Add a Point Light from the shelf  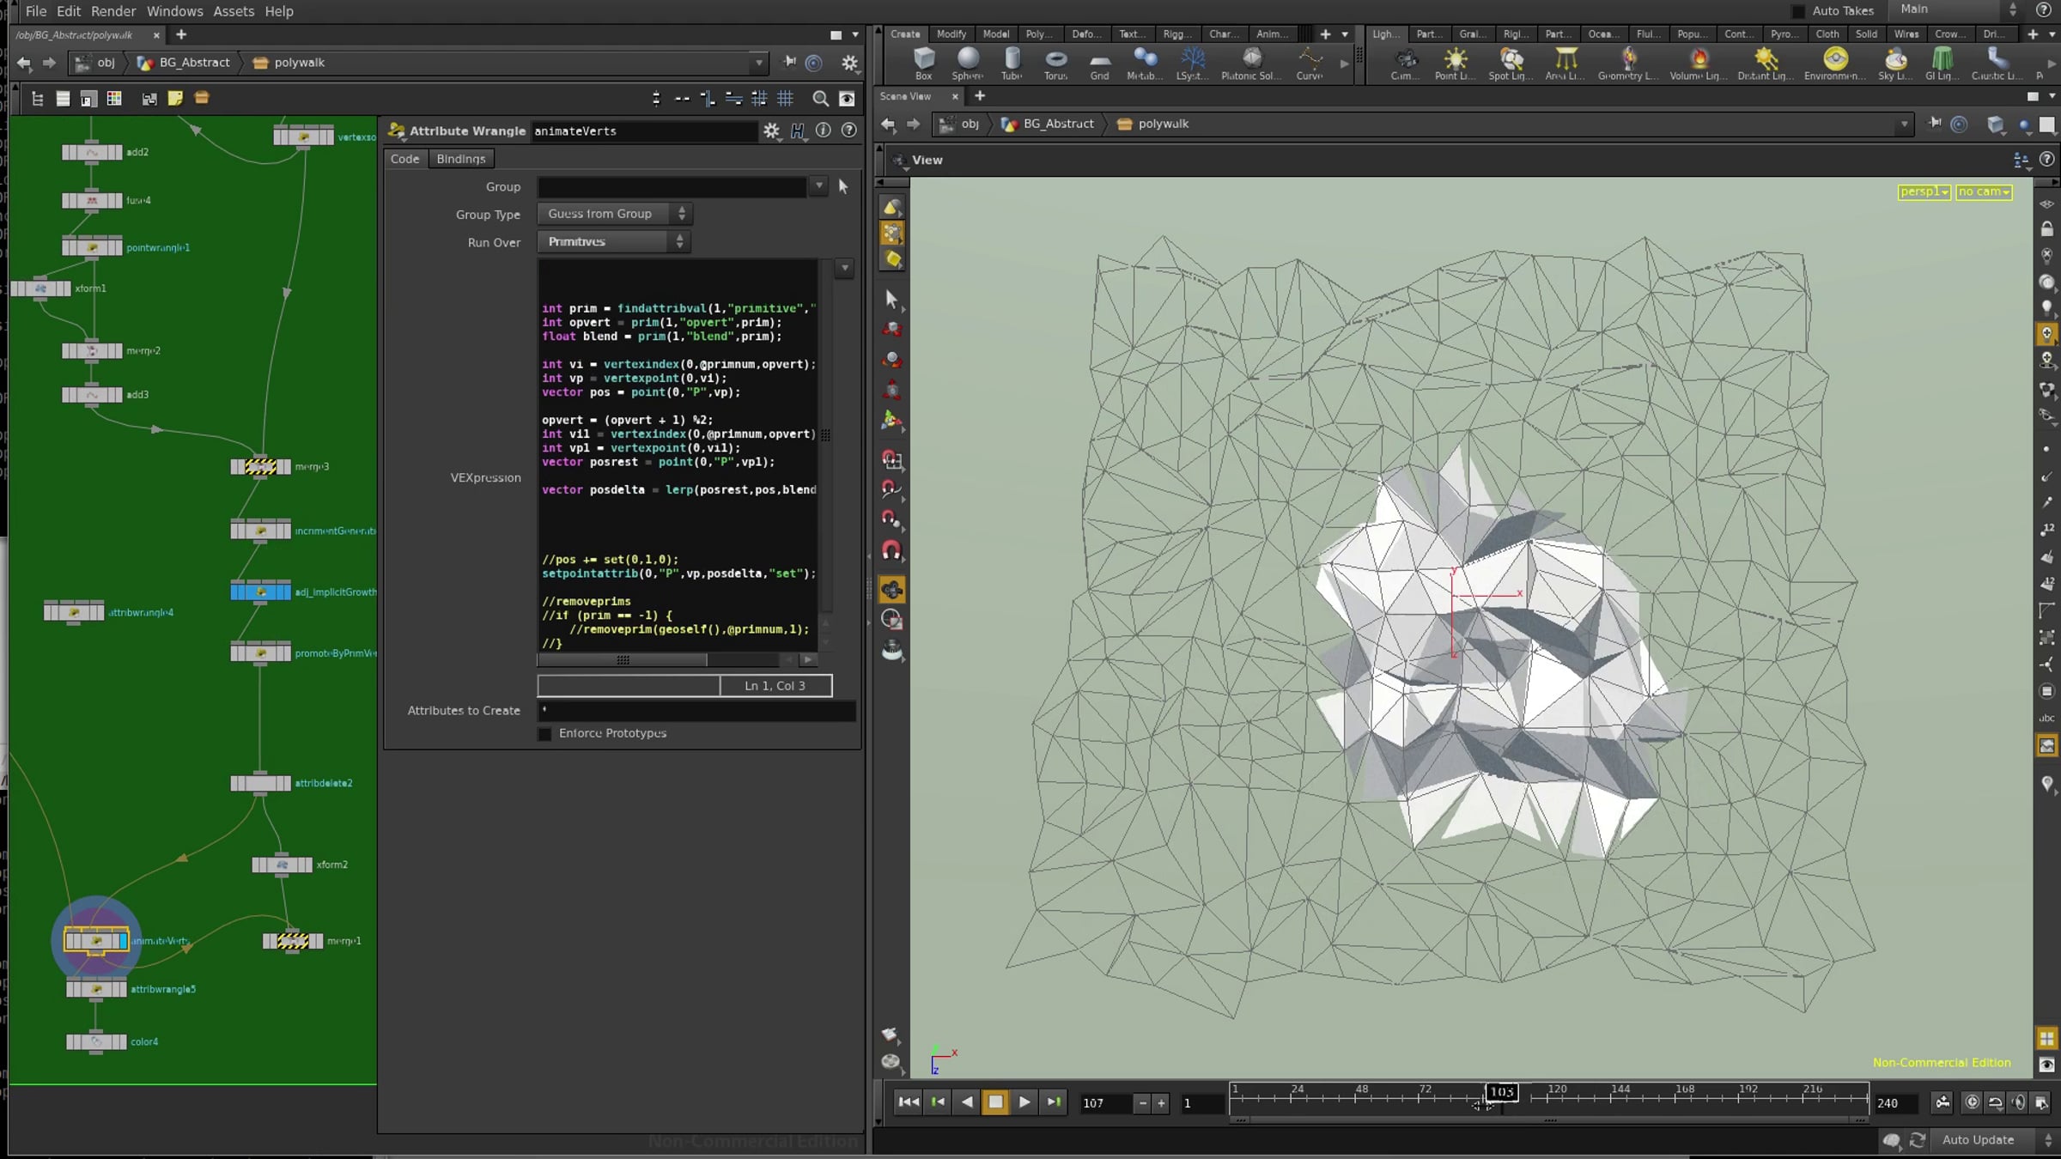point(1456,64)
